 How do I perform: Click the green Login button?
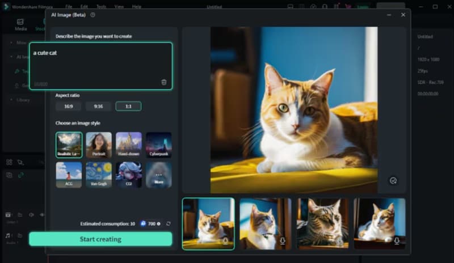pos(363,6)
